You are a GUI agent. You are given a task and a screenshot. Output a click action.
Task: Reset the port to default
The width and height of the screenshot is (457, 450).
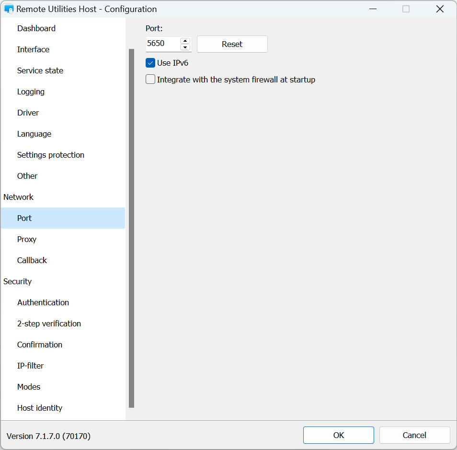tap(232, 44)
